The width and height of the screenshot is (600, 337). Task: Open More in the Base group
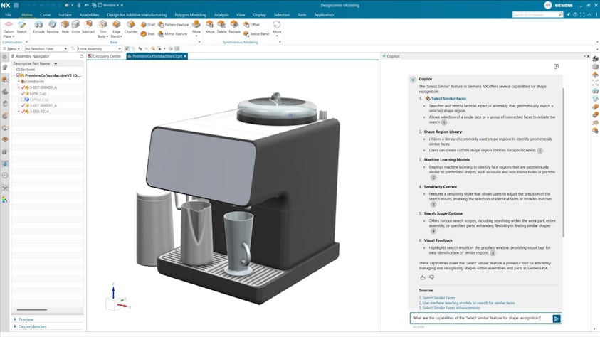click(x=196, y=28)
